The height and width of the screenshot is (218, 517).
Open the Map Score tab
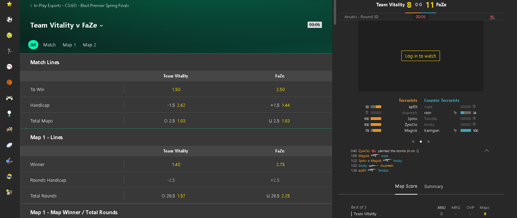pos(406,186)
